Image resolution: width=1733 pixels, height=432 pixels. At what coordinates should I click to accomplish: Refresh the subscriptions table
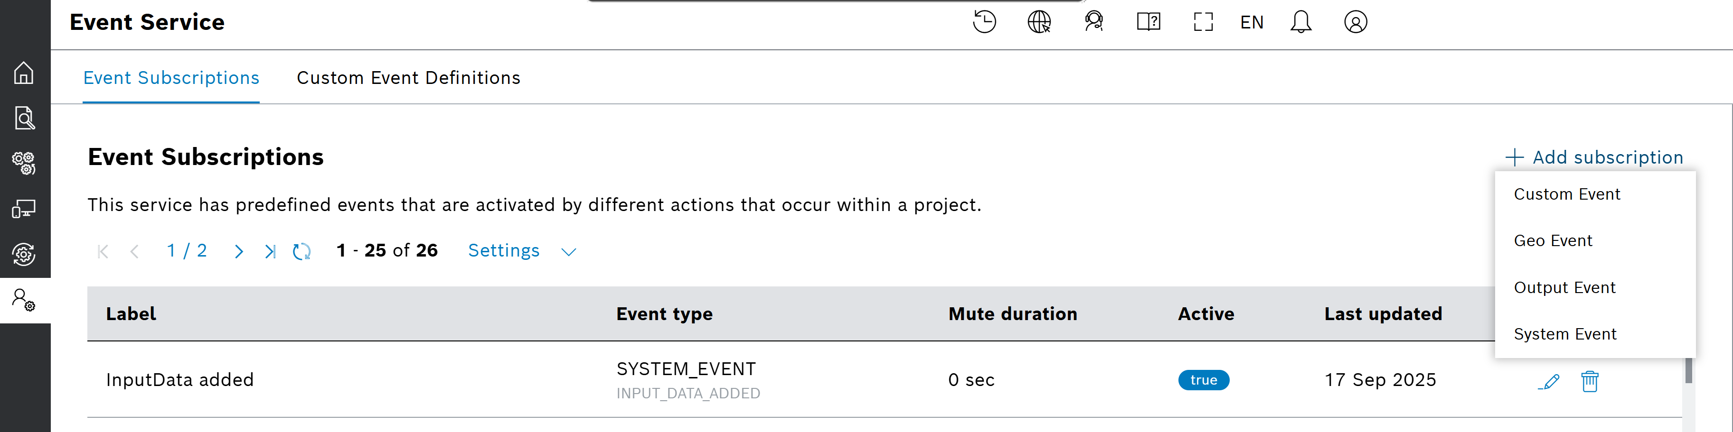(301, 252)
